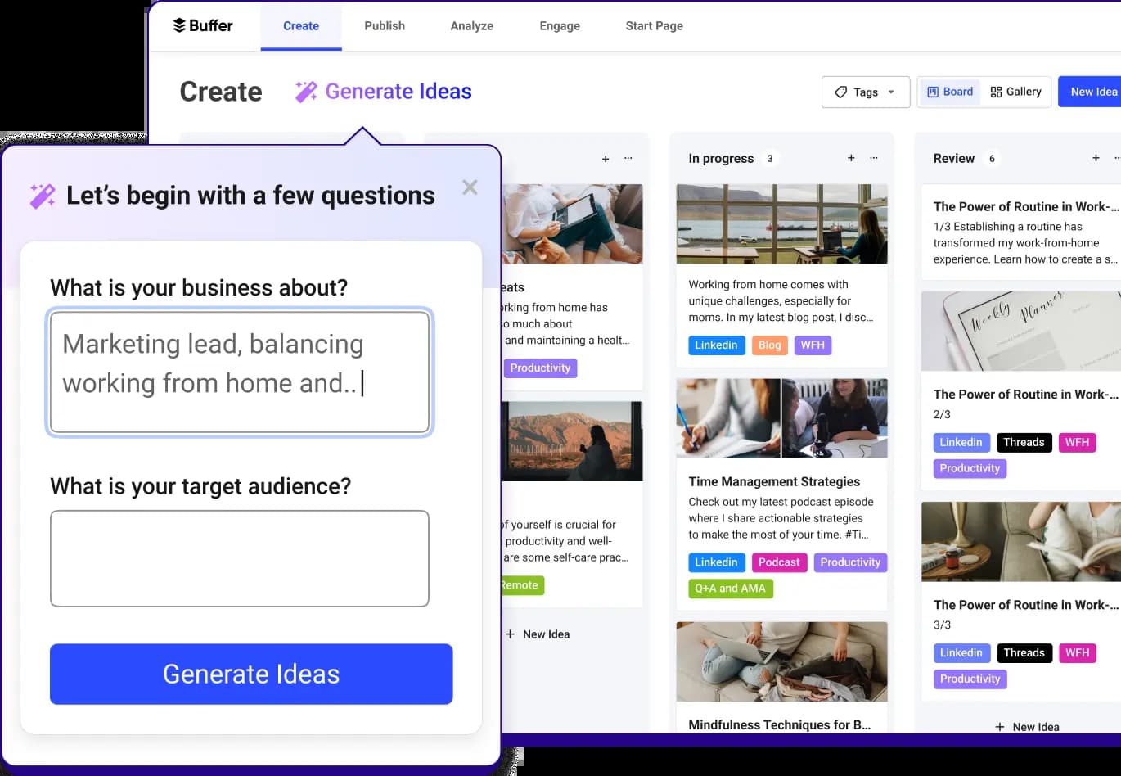Click the Generate Ideas magic wand link
The height and width of the screenshot is (776, 1121).
pyautogui.click(x=384, y=92)
